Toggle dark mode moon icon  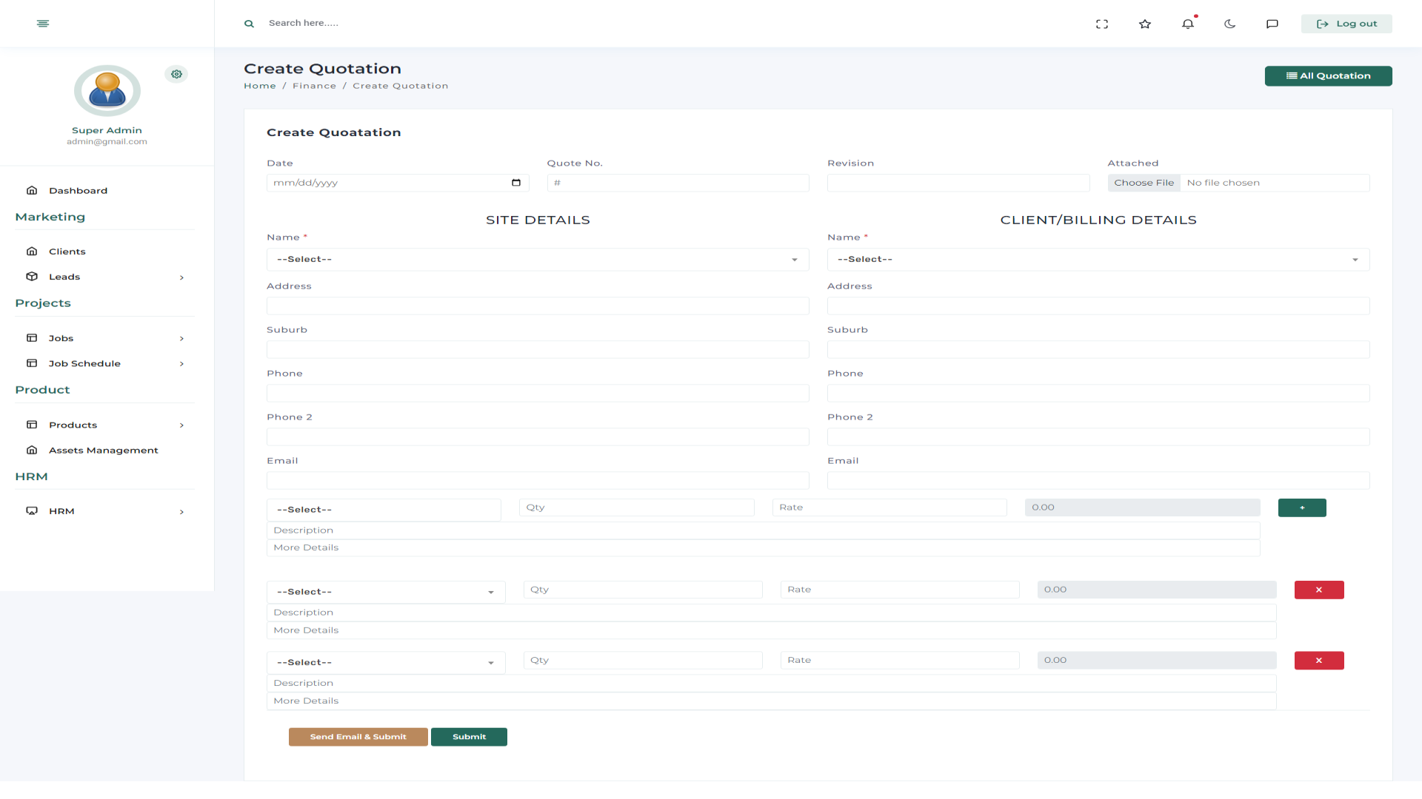pyautogui.click(x=1230, y=24)
